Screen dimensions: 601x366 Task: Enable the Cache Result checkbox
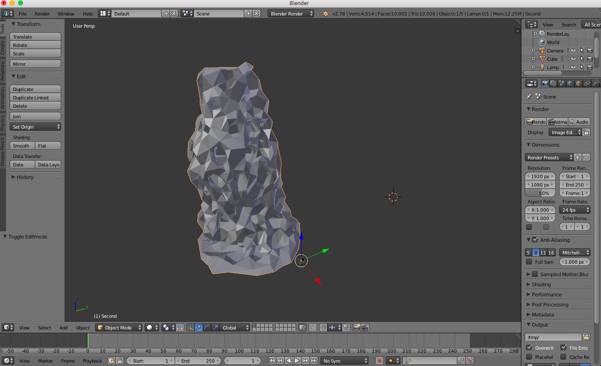click(564, 357)
